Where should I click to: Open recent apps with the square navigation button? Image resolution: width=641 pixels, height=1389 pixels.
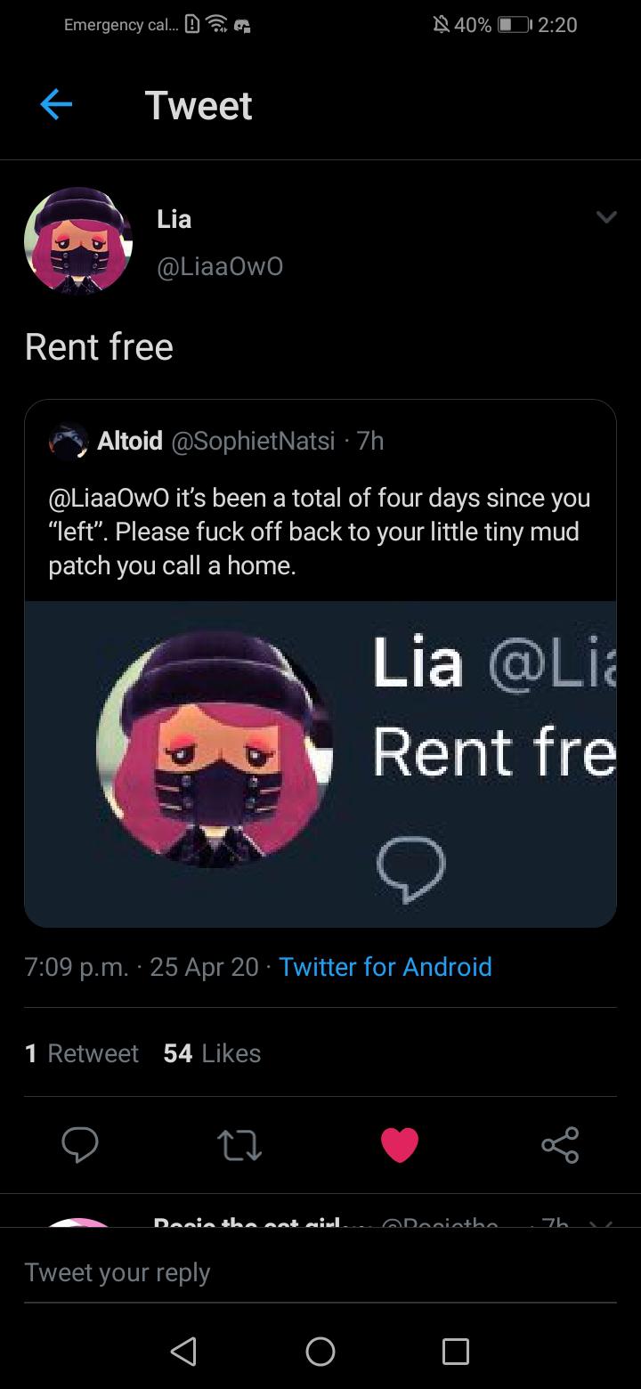click(455, 1352)
